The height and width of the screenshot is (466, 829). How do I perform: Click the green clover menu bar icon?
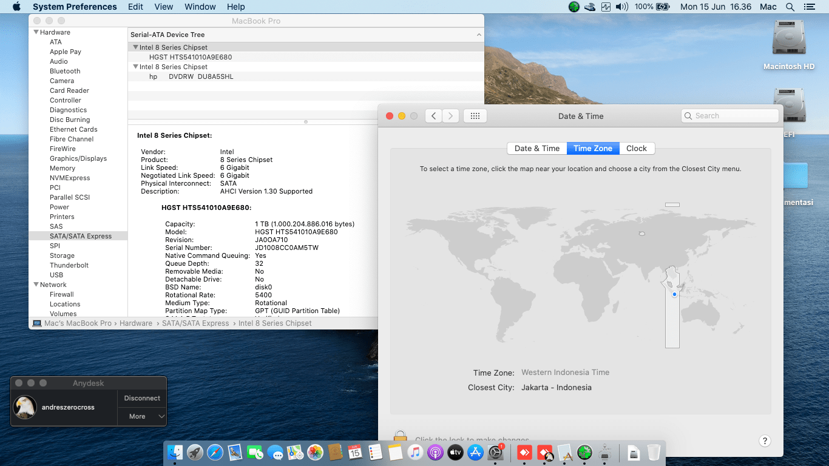click(x=574, y=7)
